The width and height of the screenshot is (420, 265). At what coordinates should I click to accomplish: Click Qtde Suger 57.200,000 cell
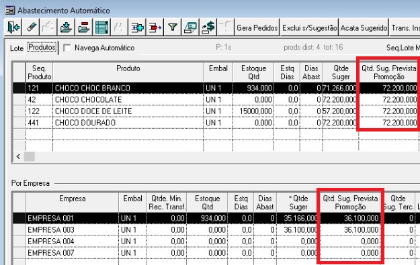(341, 111)
